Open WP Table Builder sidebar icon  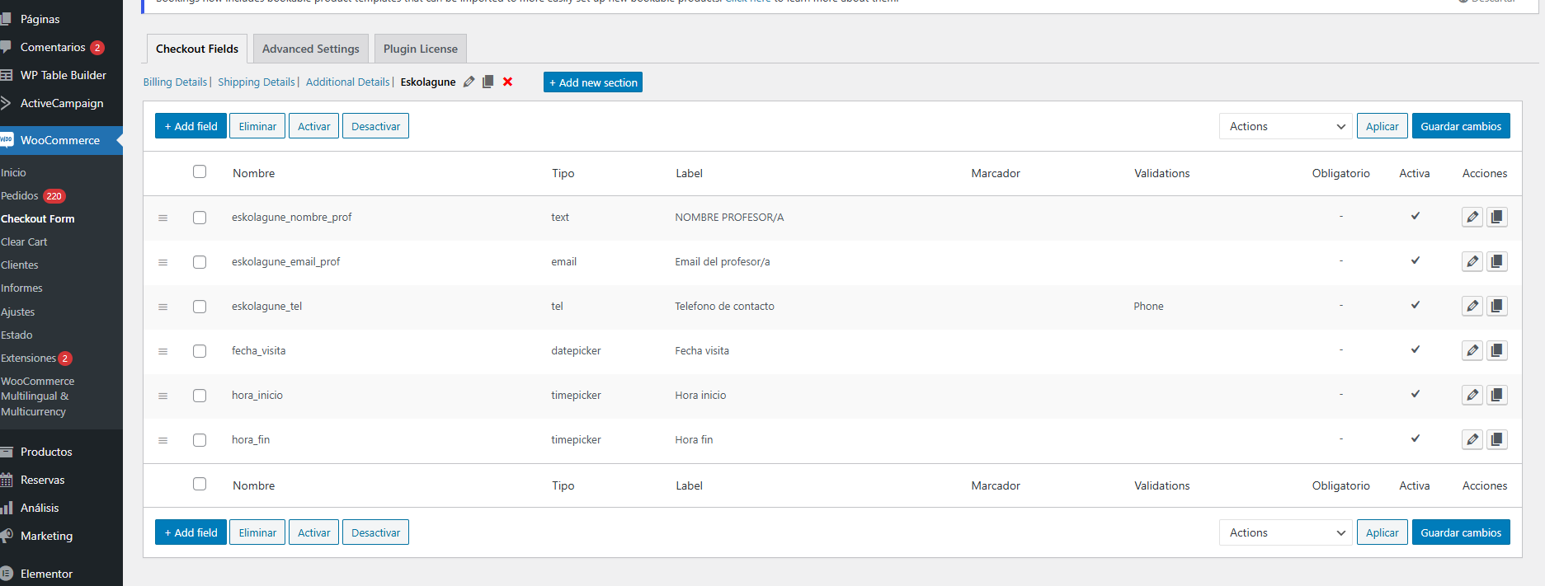[7, 75]
